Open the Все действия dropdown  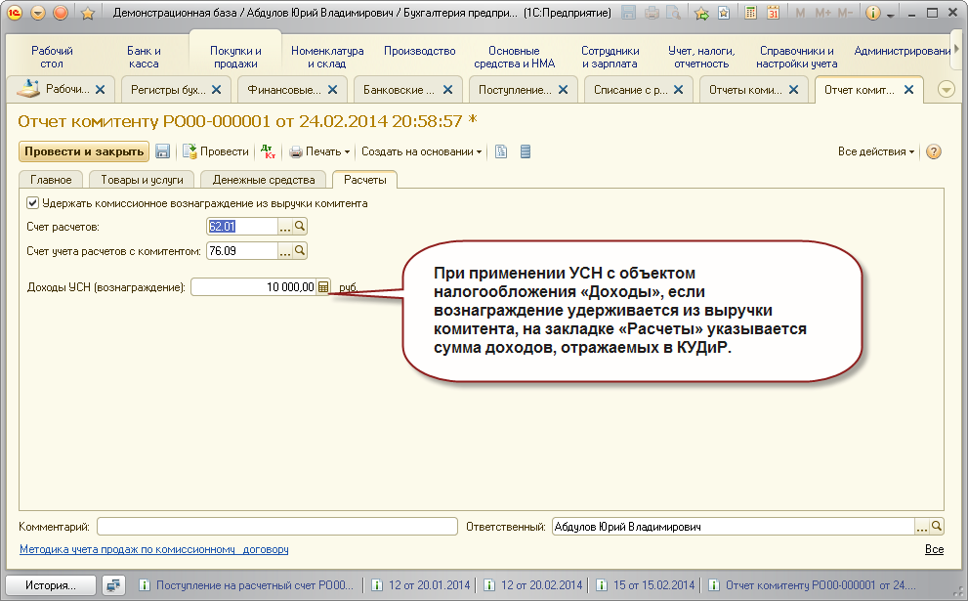[x=876, y=151]
